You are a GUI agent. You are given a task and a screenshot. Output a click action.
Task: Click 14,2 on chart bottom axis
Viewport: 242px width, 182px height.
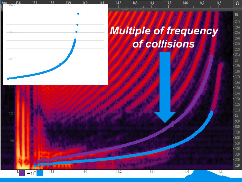point(118,171)
